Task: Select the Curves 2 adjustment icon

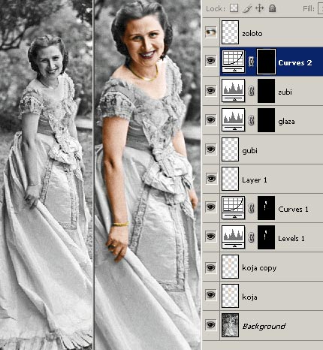Action: pos(234,62)
